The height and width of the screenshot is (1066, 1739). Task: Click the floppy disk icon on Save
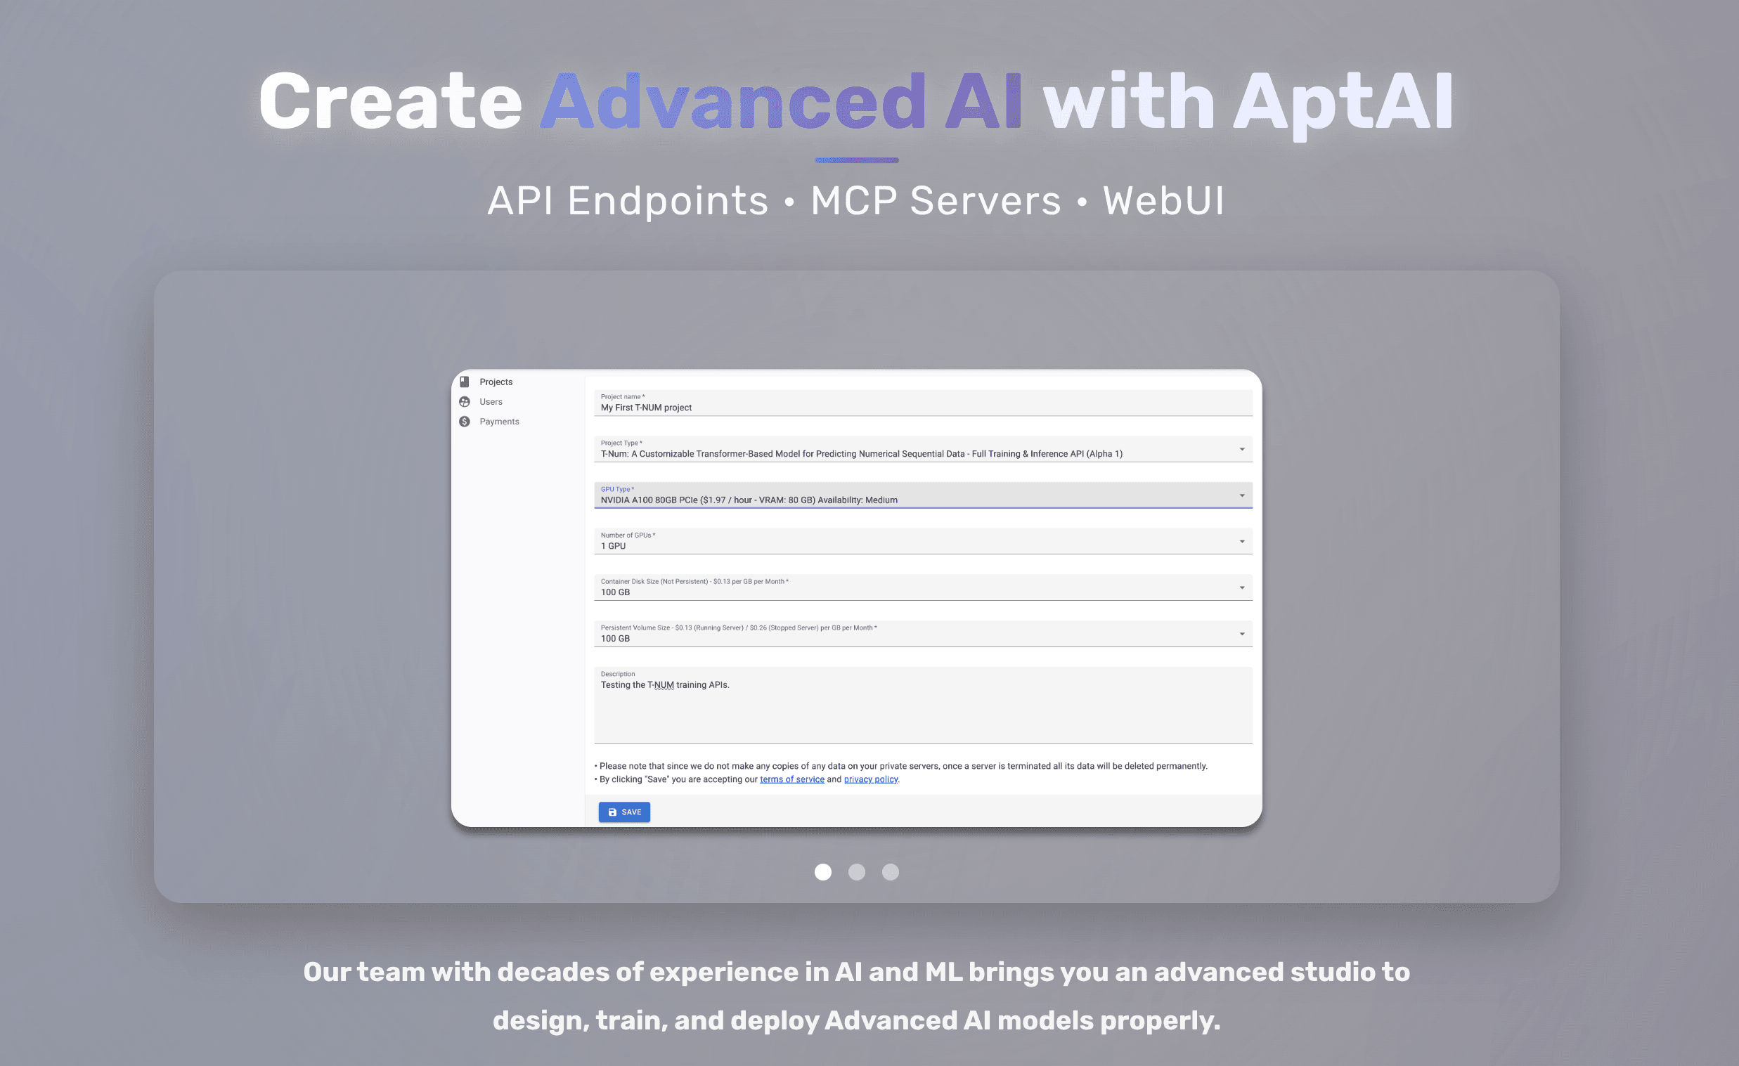pyautogui.click(x=613, y=812)
